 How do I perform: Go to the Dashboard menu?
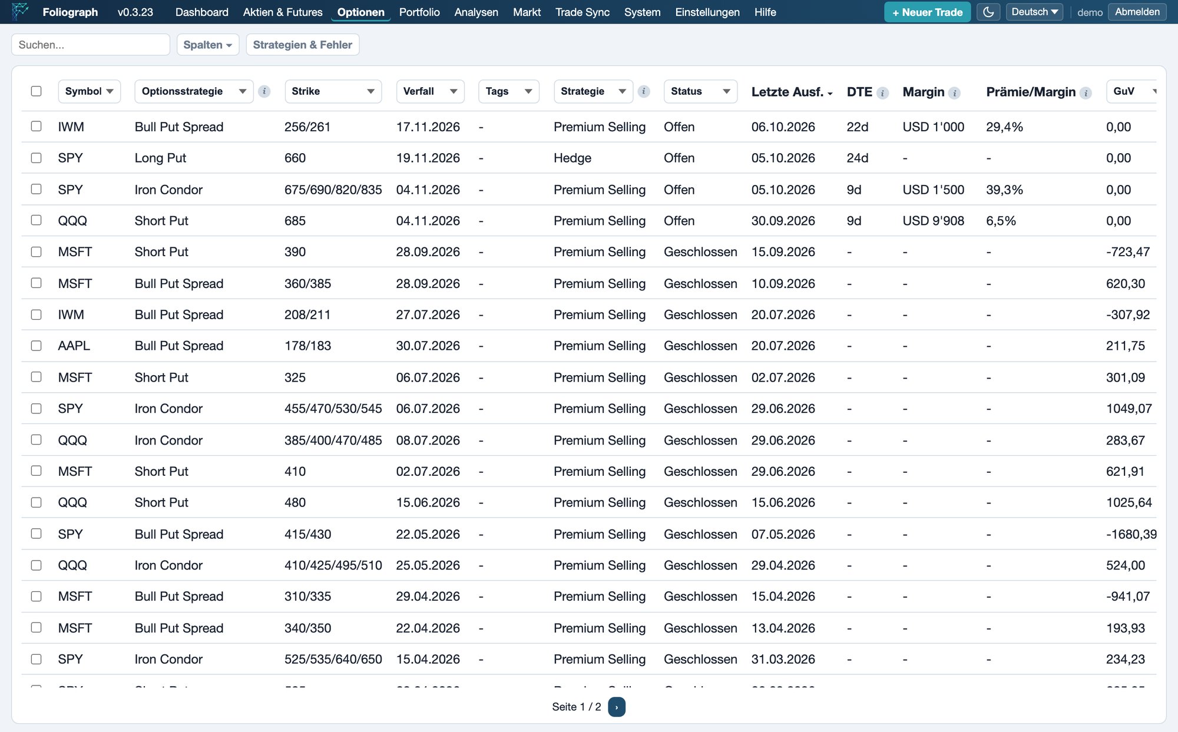tap(202, 12)
